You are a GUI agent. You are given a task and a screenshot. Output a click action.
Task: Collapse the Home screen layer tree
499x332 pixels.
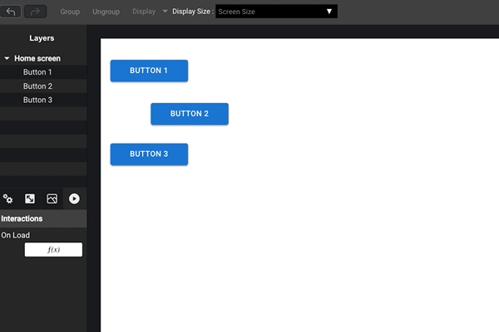point(7,59)
